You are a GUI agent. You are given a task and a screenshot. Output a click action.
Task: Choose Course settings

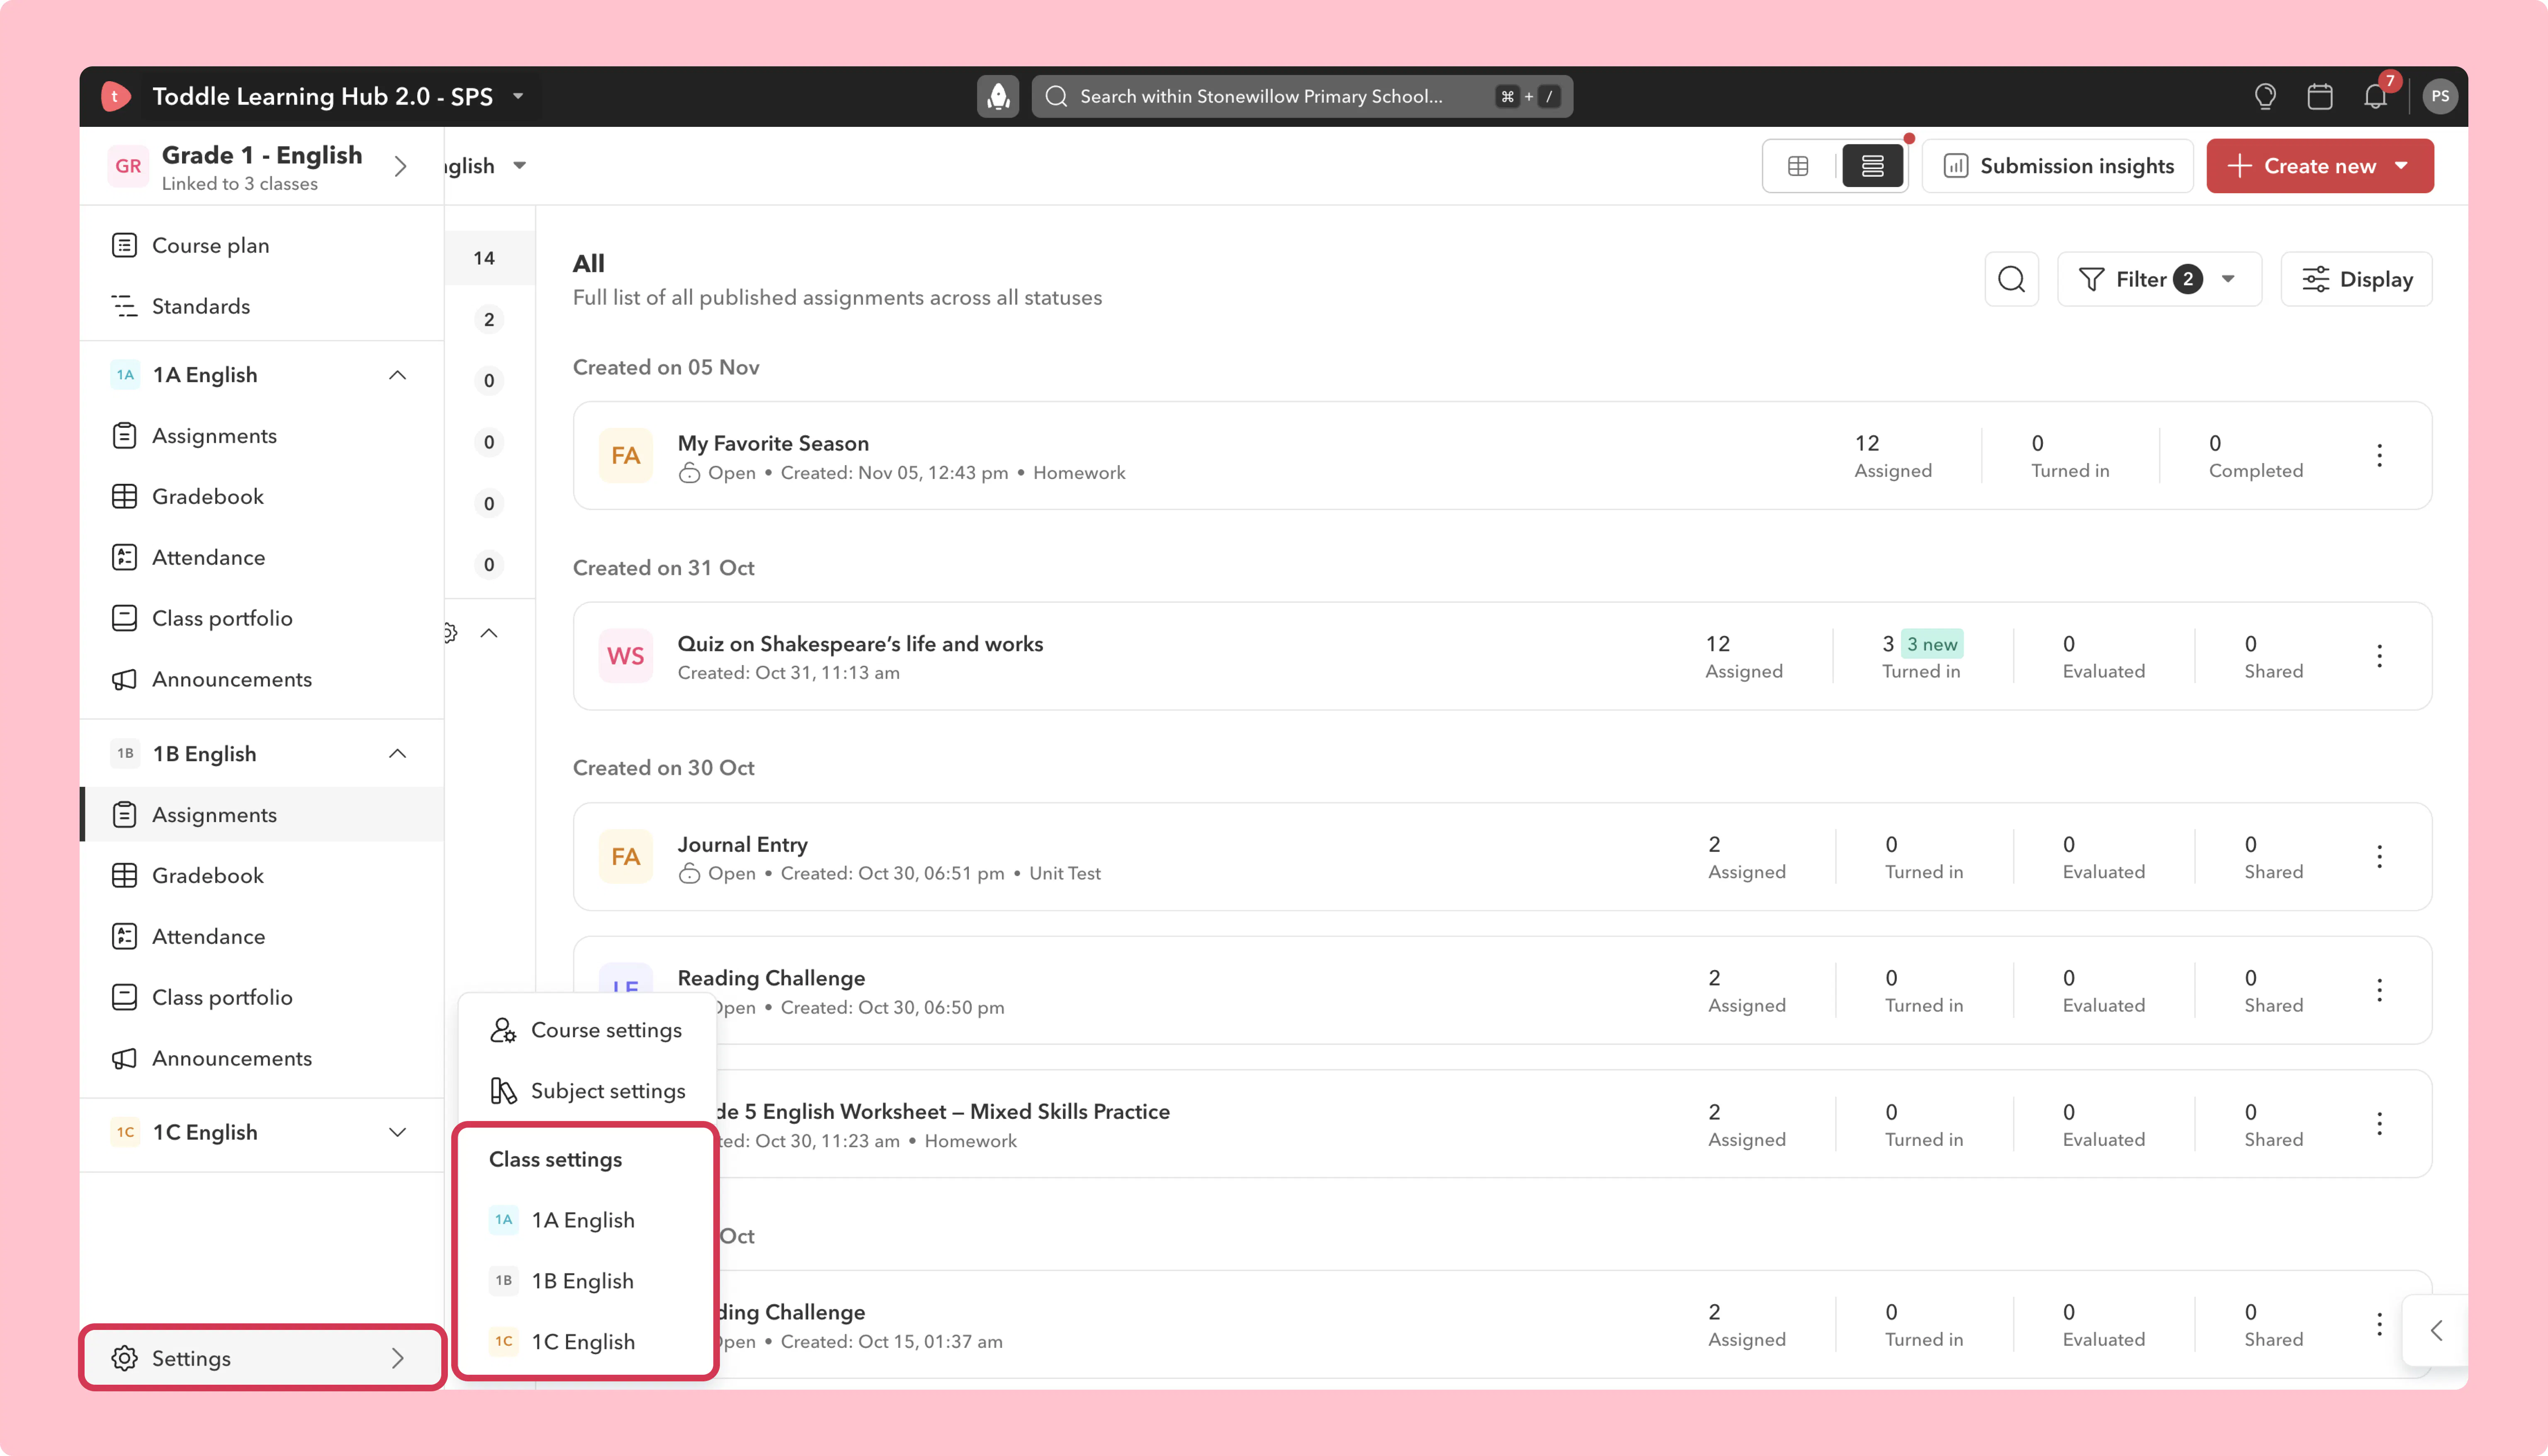[x=587, y=1030]
